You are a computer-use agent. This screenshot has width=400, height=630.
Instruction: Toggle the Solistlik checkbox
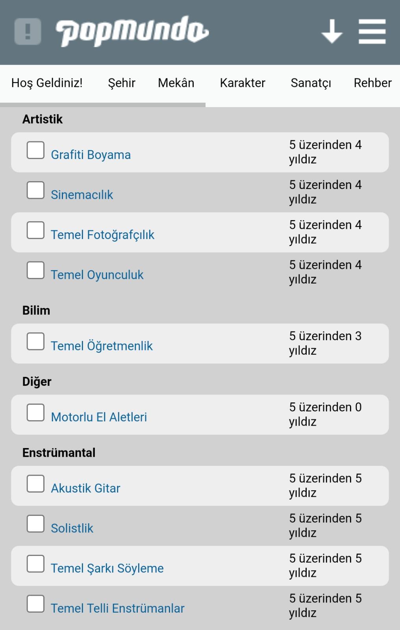[x=35, y=524]
